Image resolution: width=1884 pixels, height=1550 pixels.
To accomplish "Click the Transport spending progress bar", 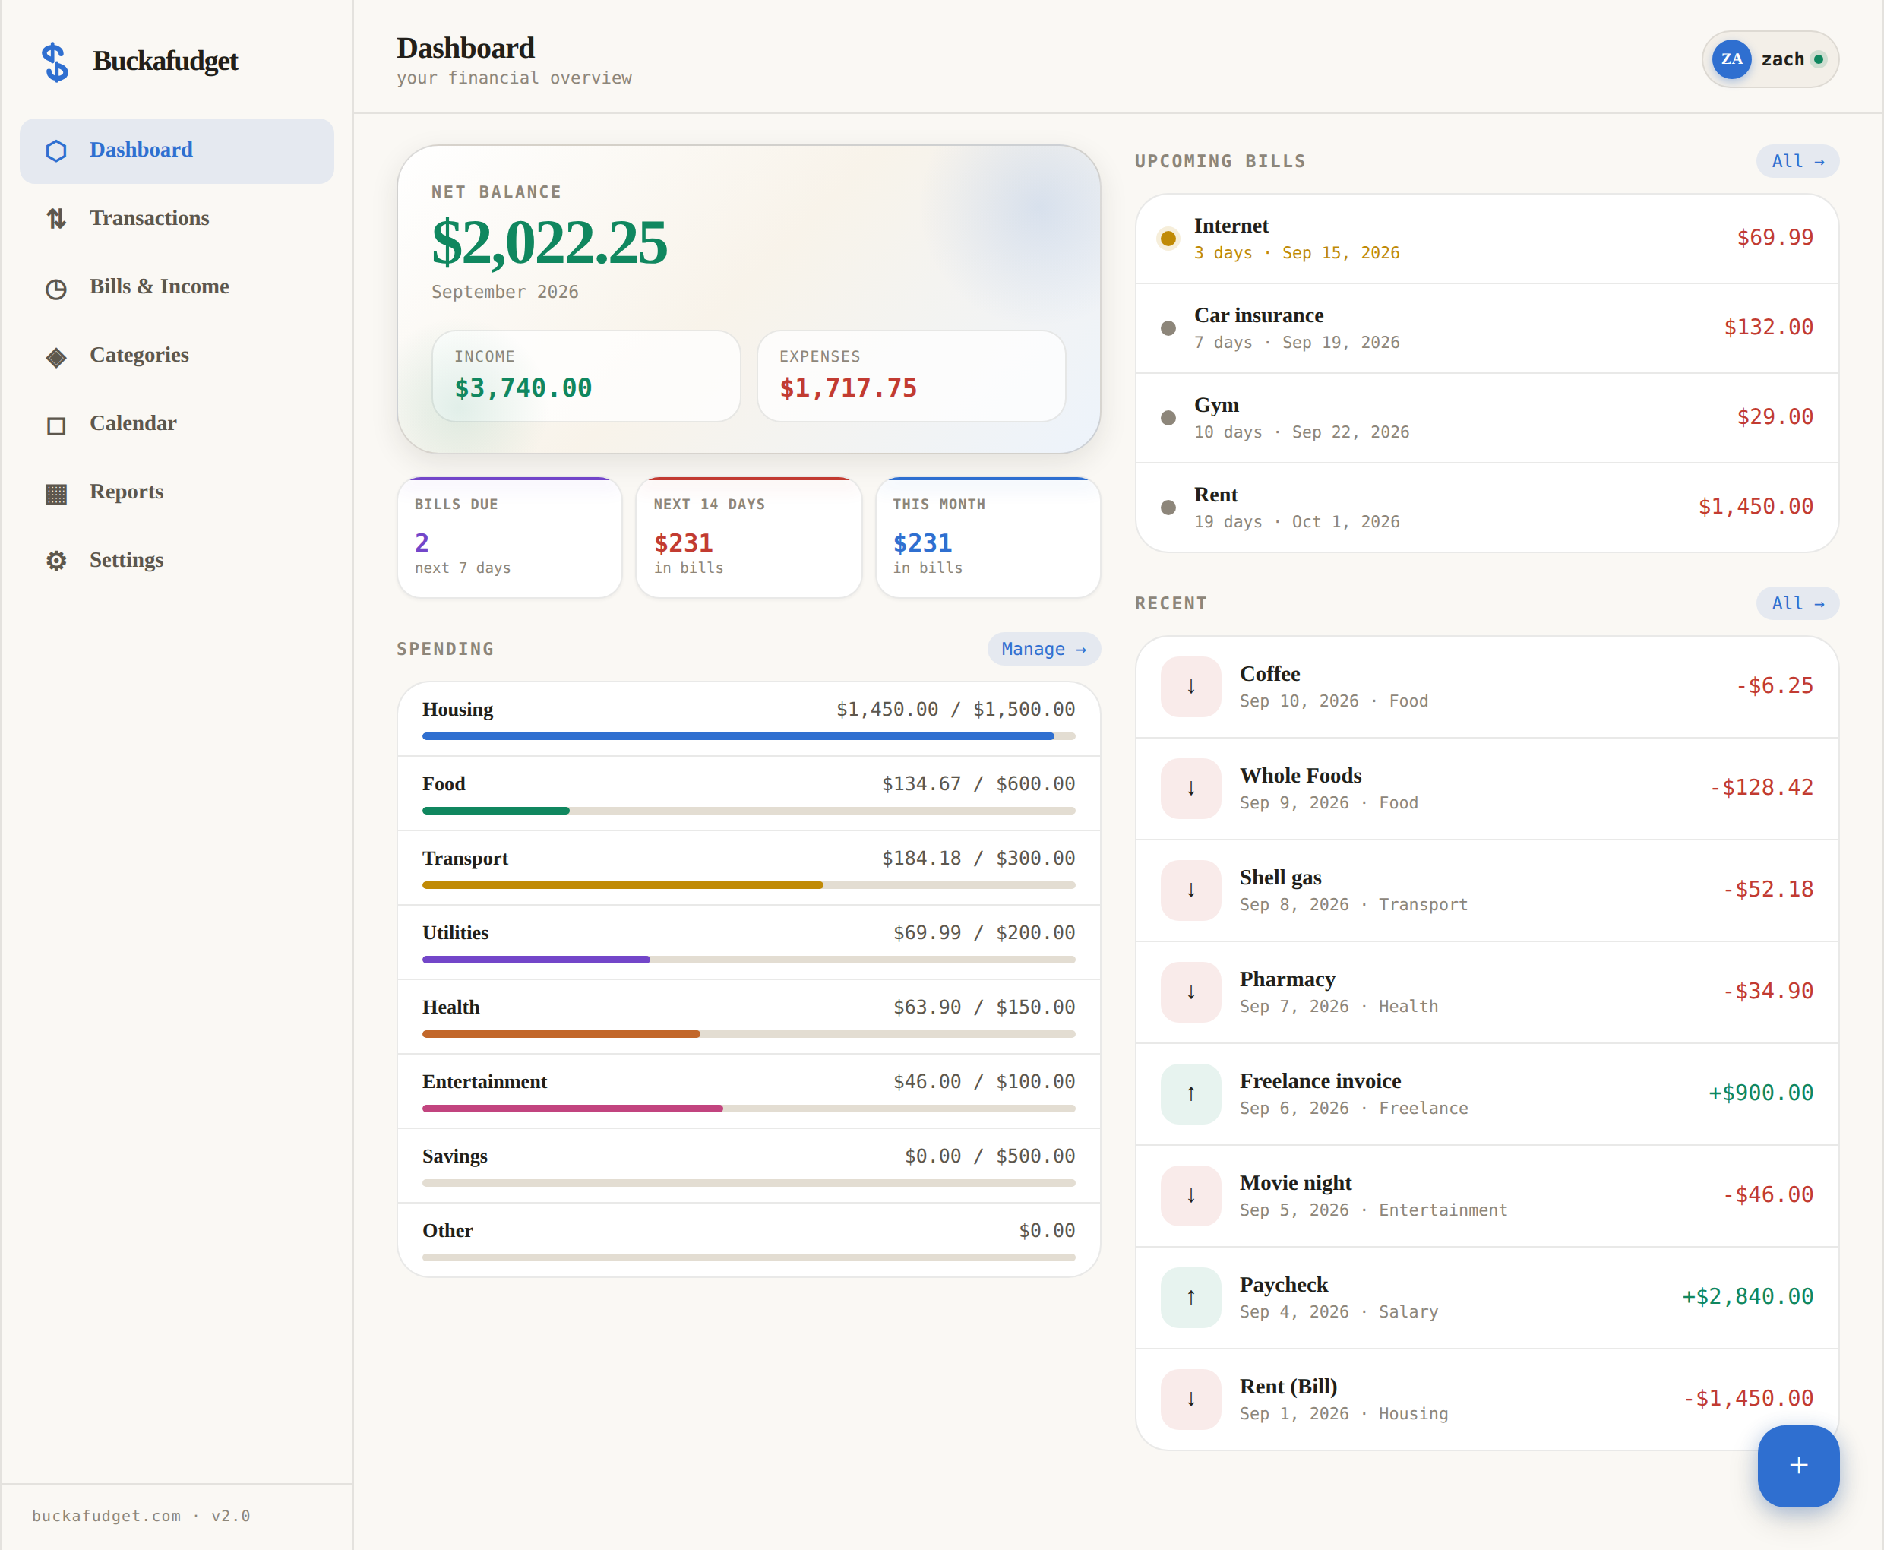I will click(748, 886).
